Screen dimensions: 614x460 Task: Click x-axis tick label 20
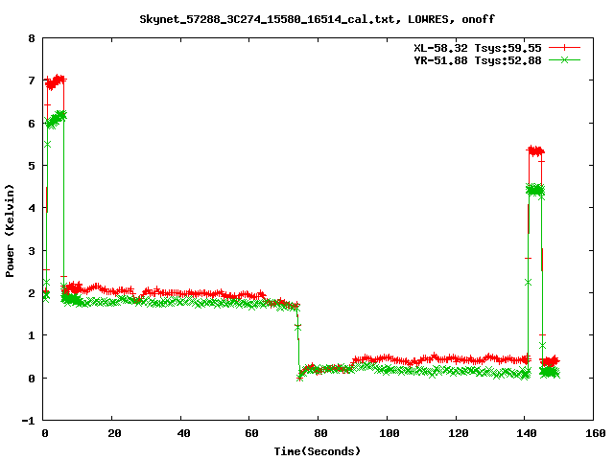(114, 433)
